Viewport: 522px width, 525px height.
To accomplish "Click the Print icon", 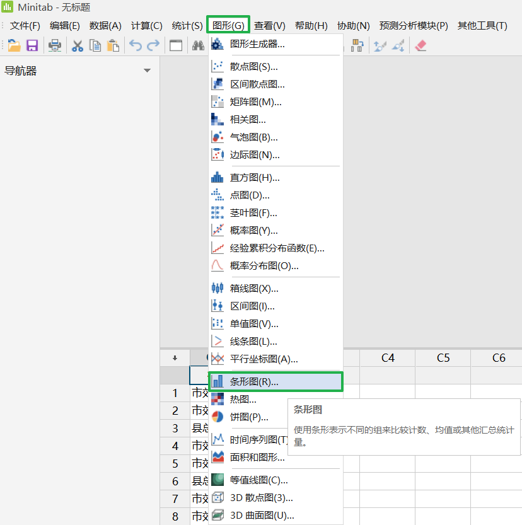I will click(55, 45).
